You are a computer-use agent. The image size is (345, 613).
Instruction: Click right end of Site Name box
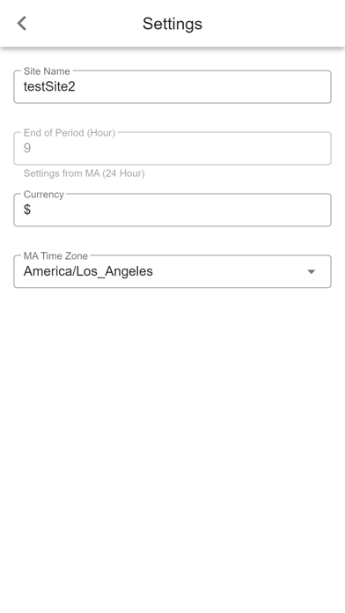[320, 87]
